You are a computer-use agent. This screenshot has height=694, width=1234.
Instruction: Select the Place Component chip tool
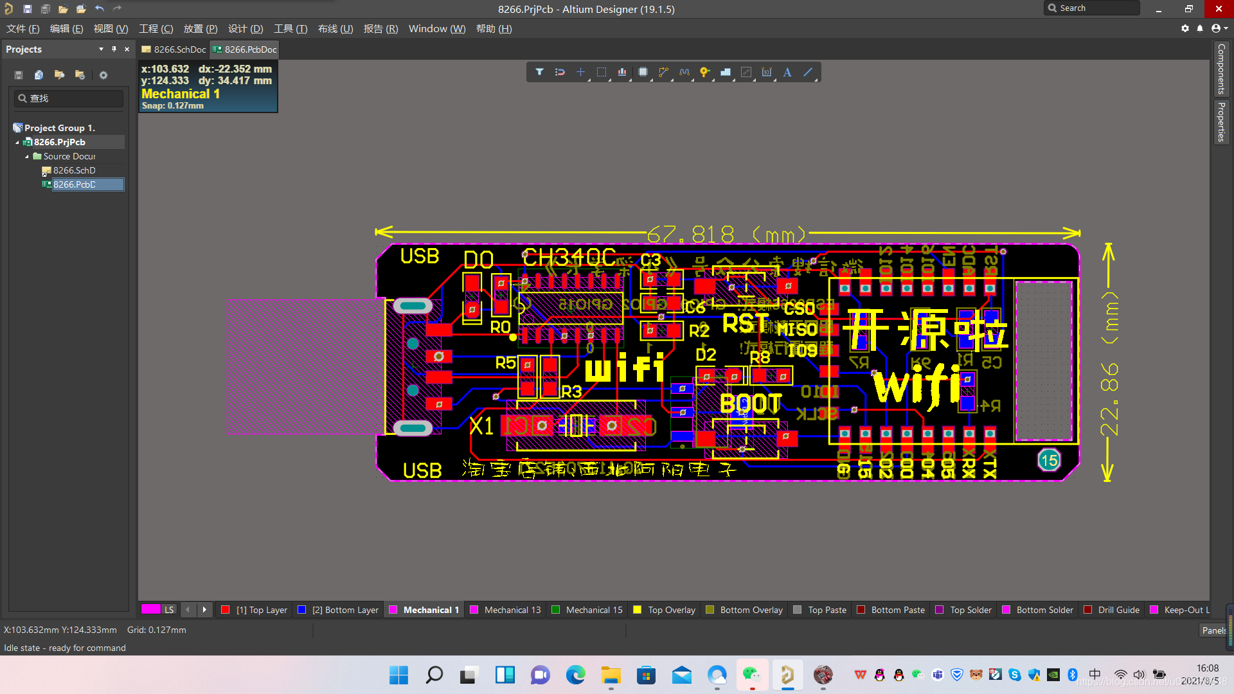[x=643, y=72]
